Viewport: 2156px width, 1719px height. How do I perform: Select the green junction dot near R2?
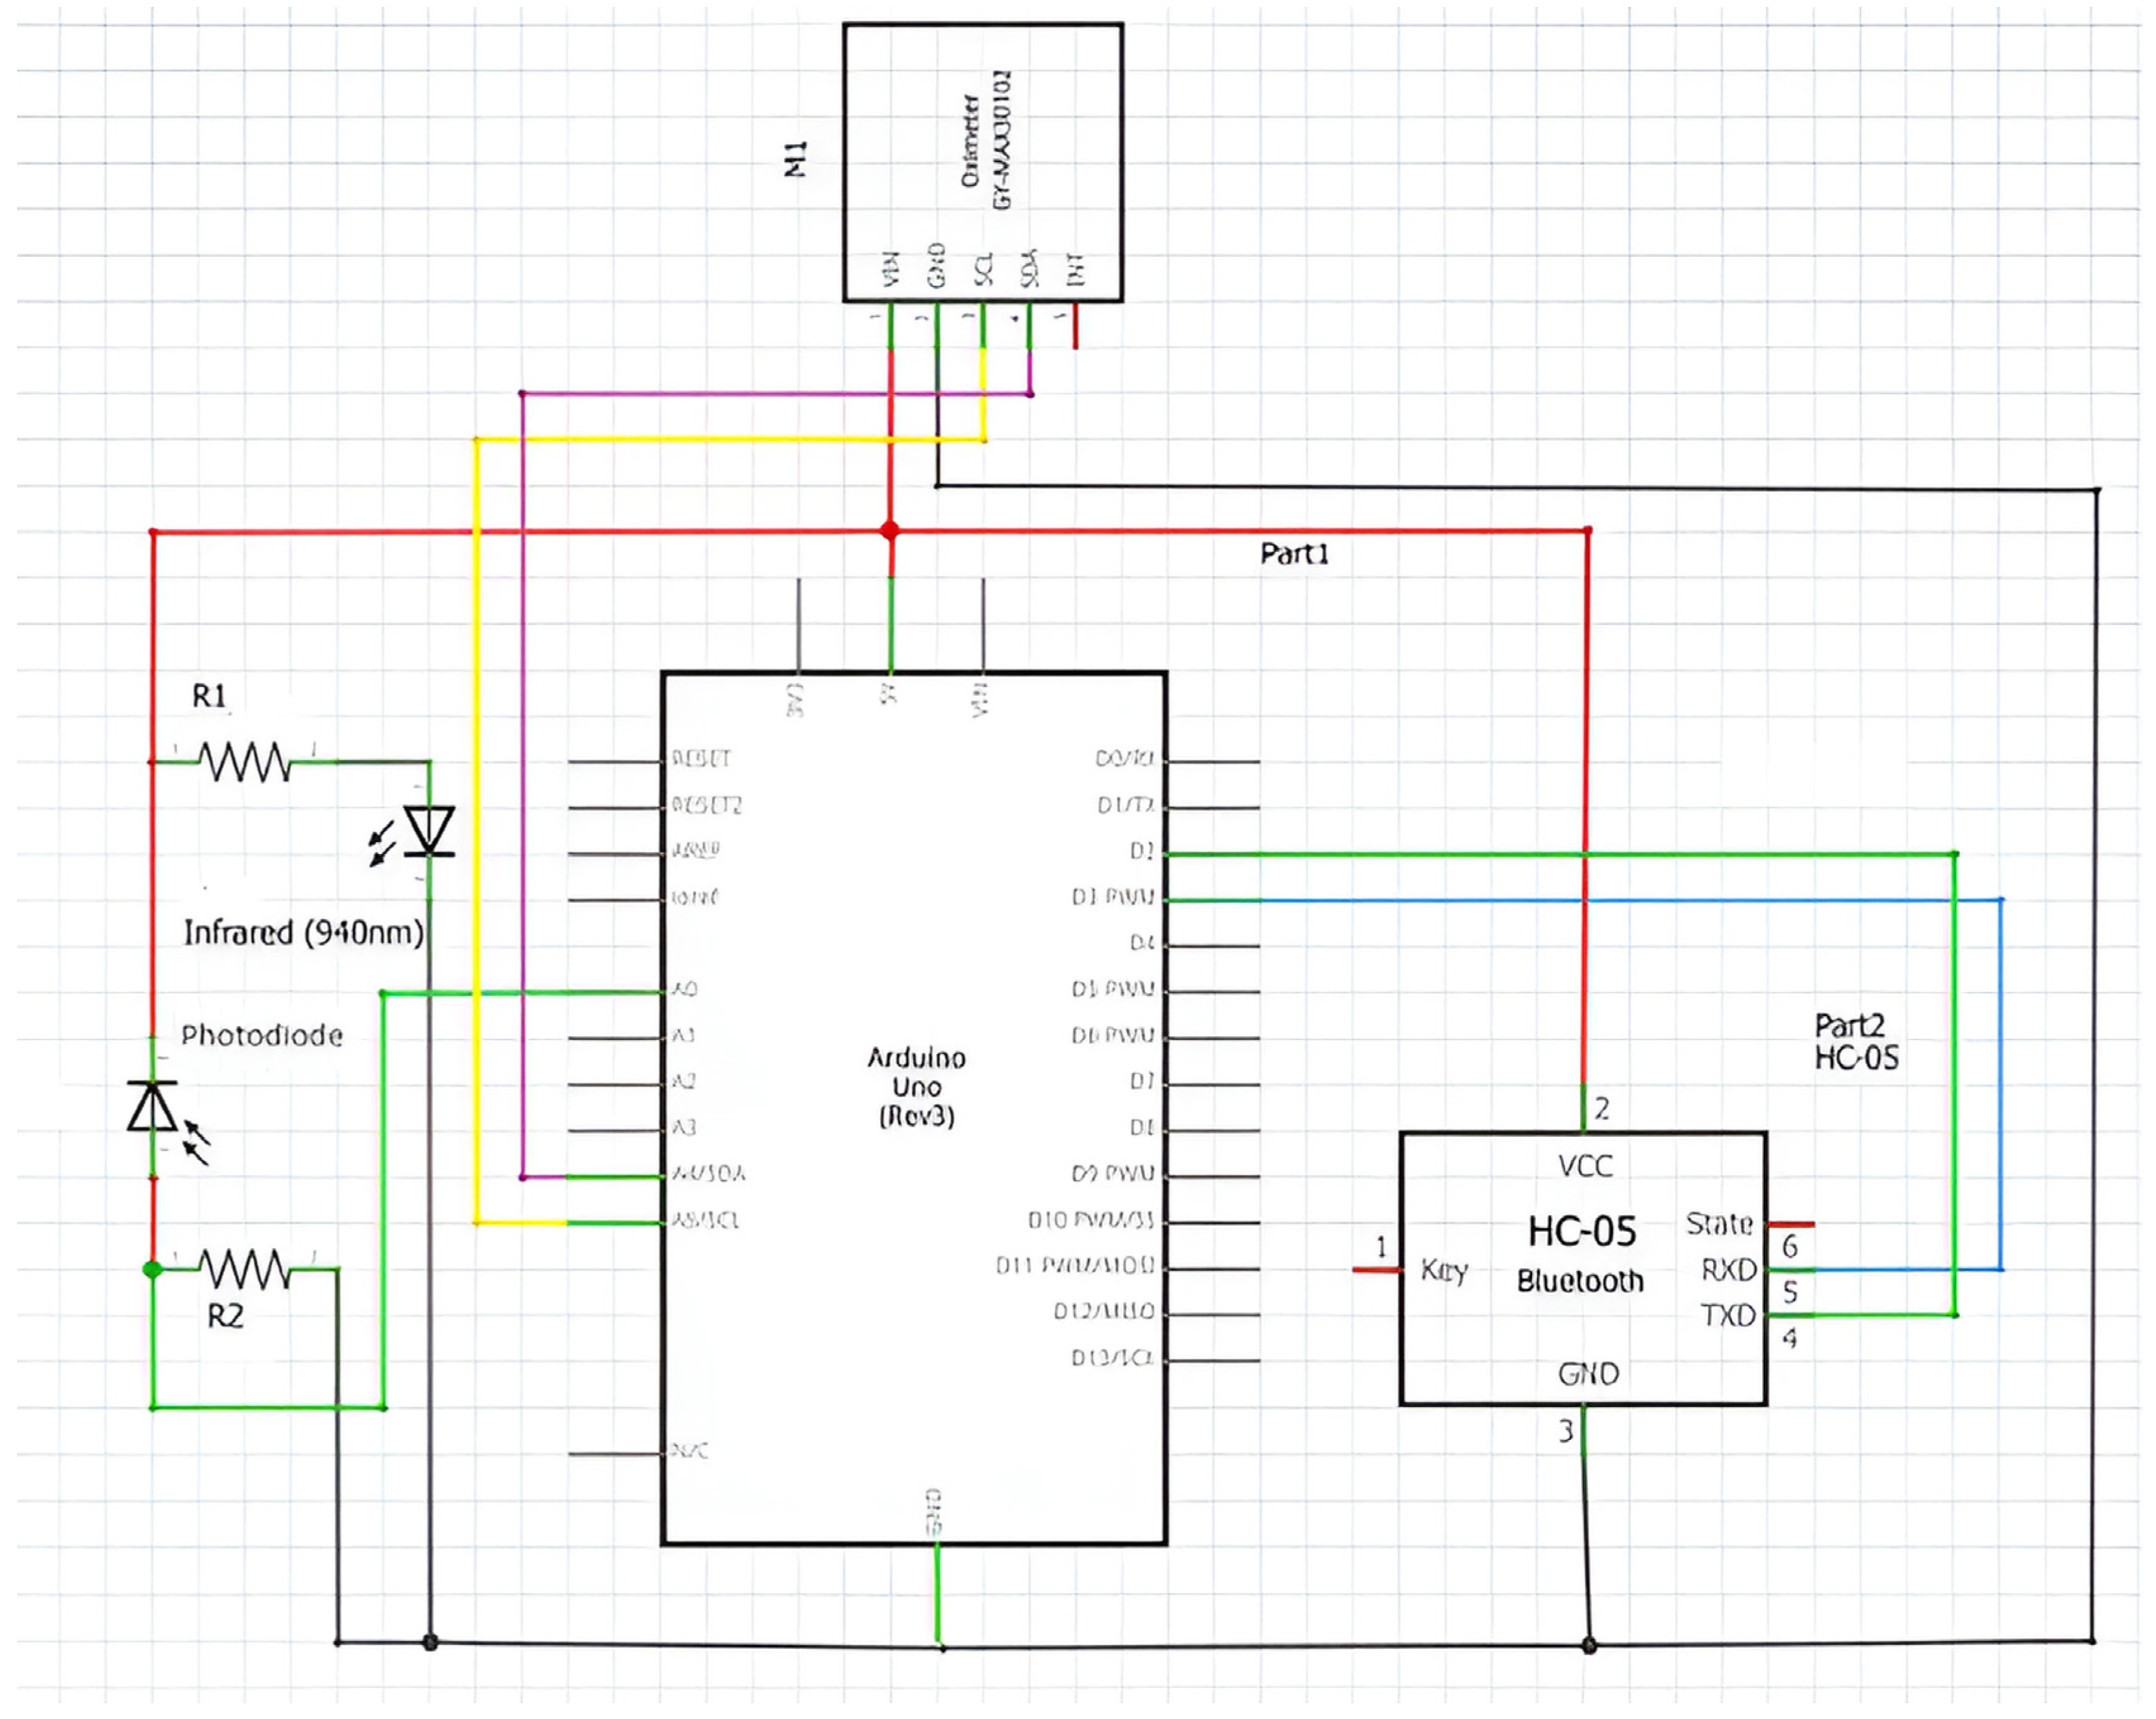152,1270
